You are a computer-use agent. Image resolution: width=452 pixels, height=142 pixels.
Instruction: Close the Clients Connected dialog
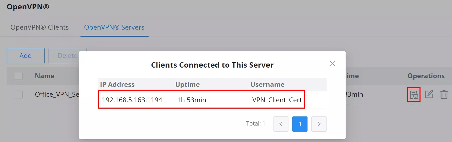coord(332,63)
